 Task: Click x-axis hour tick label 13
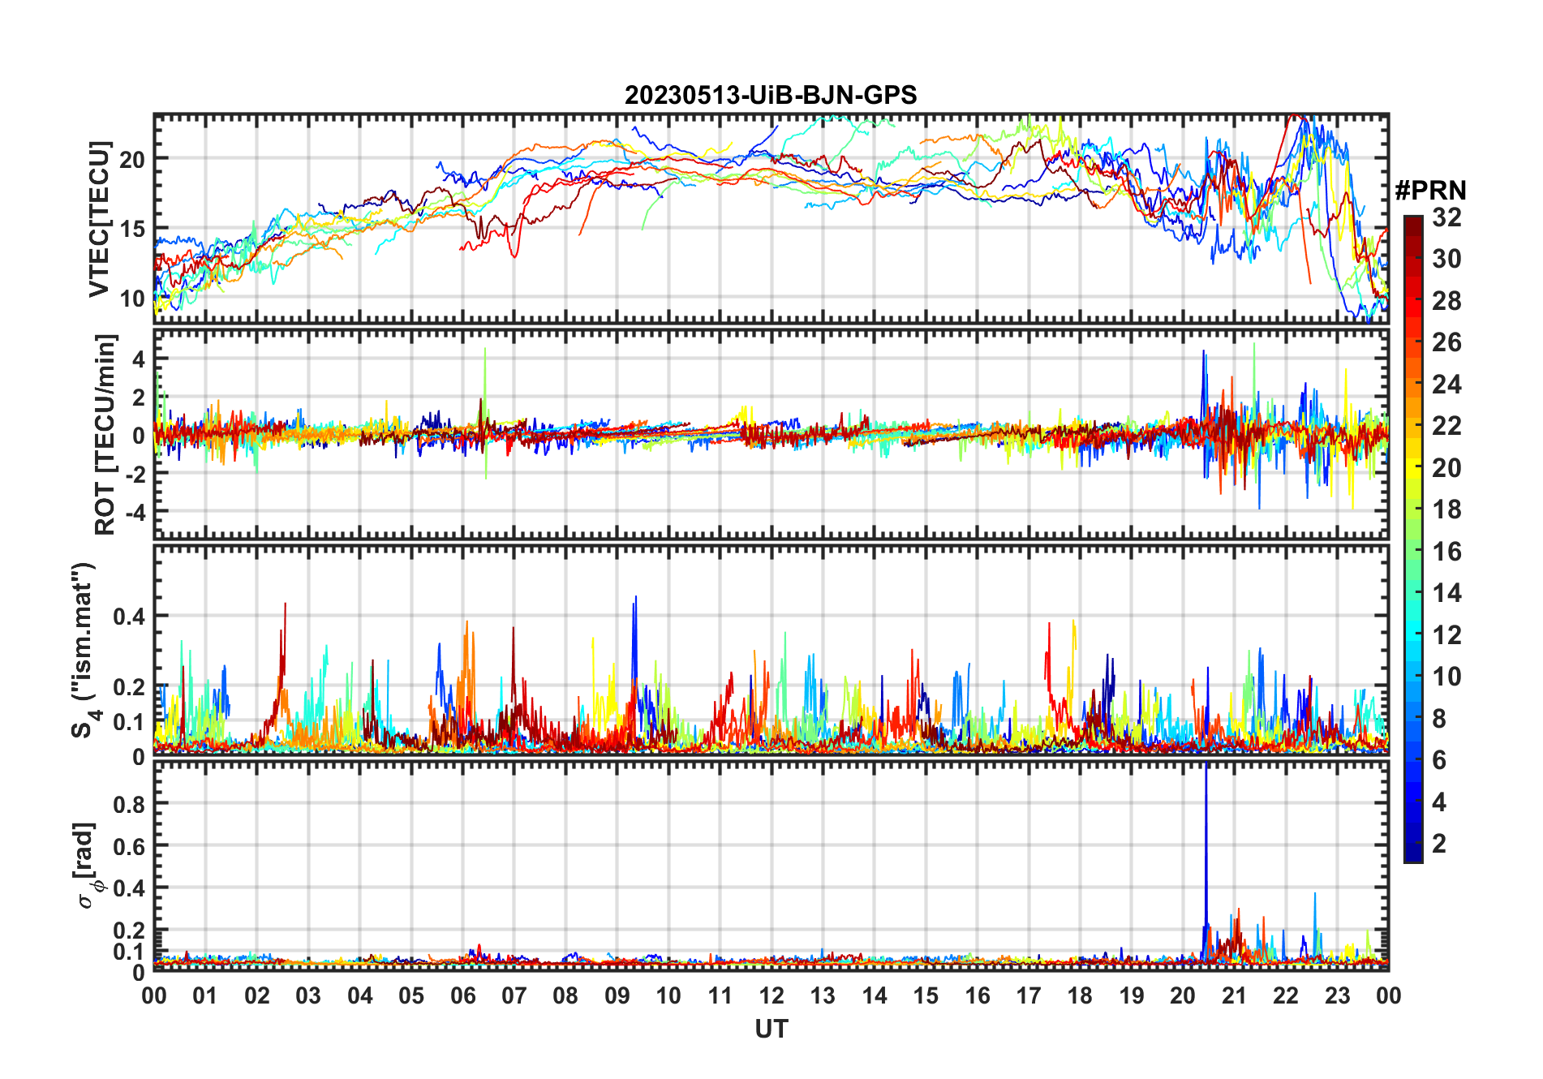[823, 996]
